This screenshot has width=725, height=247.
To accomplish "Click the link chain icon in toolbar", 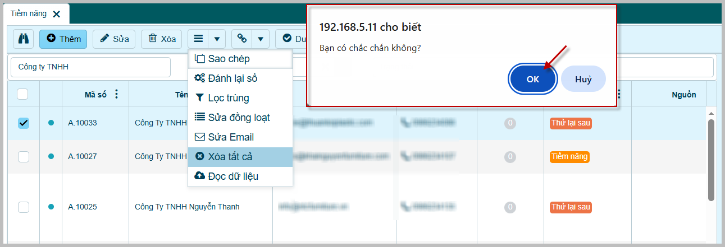I will tap(242, 39).
